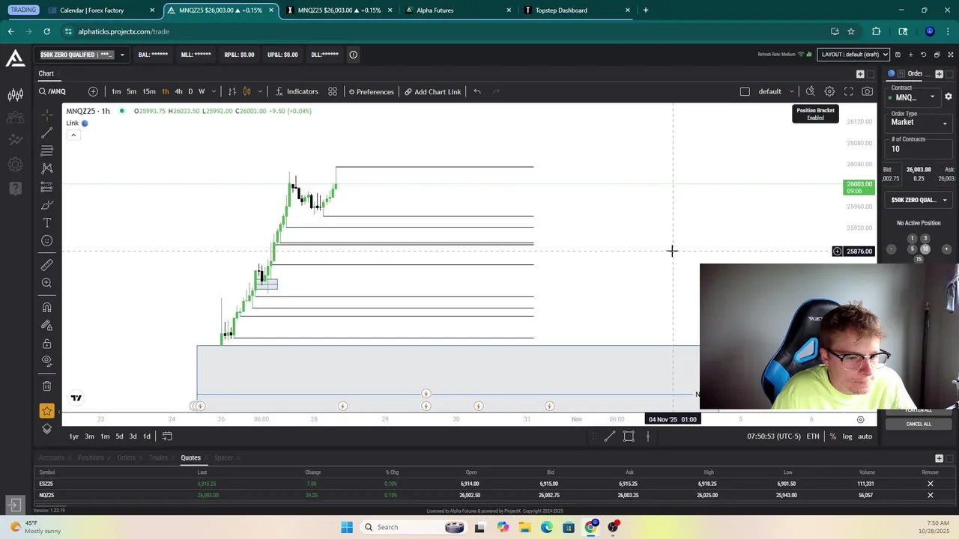Select the trend line drawing tool

pyautogui.click(x=46, y=133)
